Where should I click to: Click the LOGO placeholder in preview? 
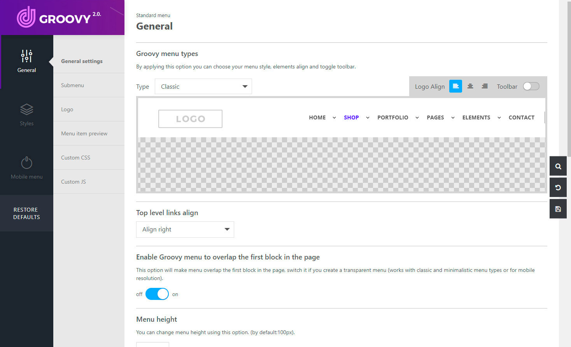[190, 119]
